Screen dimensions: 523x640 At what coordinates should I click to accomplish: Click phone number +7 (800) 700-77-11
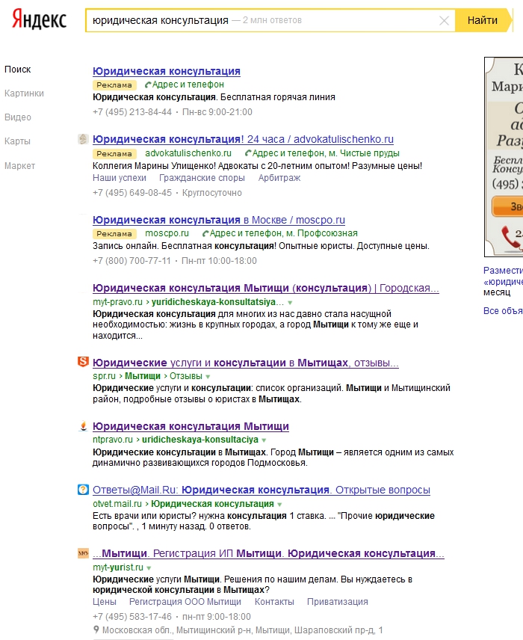131,261
